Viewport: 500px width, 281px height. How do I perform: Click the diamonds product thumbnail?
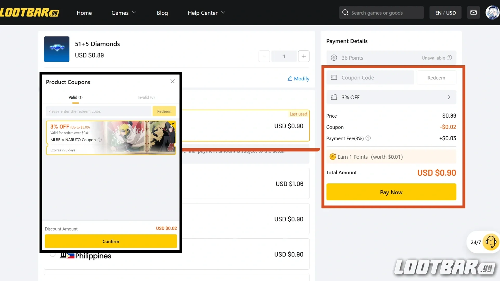(57, 49)
